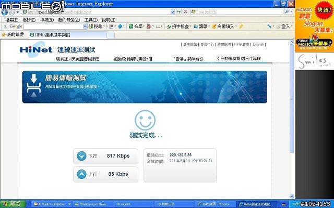Open the 填表送30天美語體驗課程 promo link

click(78, 59)
